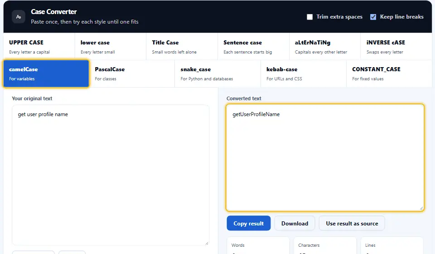This screenshot has height=254, width=435.
Task: Pick the aLtErNaTiNg case option
Action: coord(325,47)
